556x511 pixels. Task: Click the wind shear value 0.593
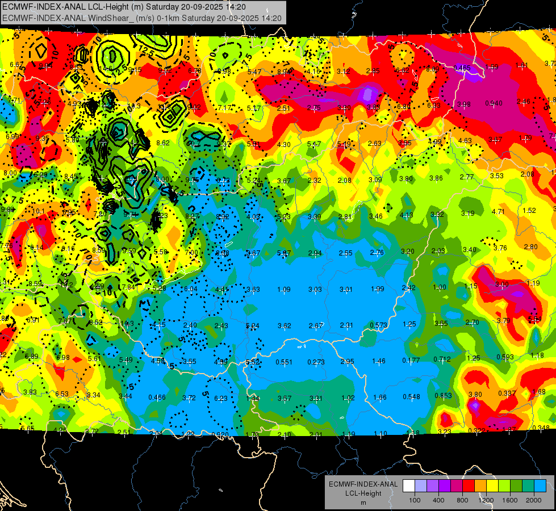505,357
